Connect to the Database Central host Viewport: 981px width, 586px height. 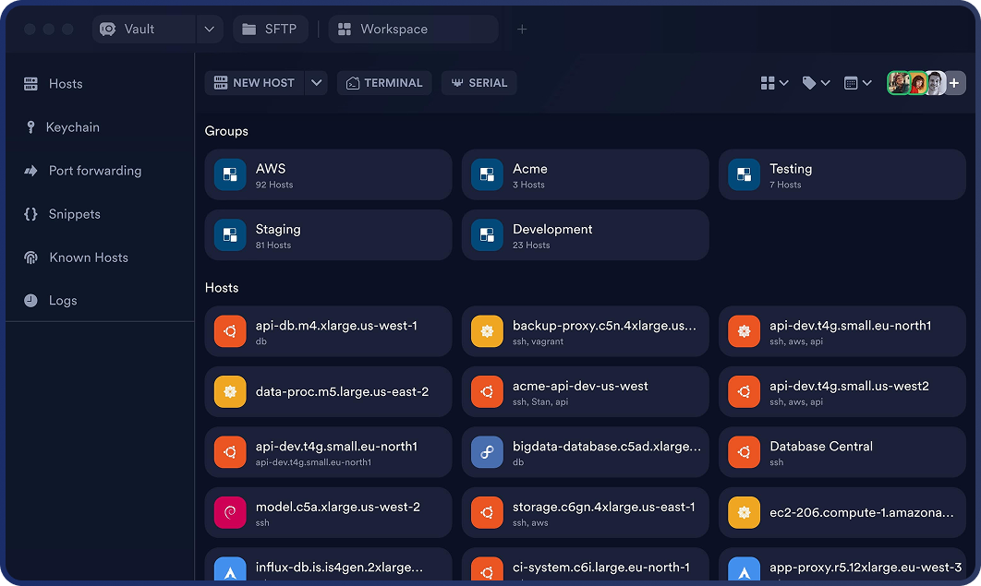[x=842, y=452]
